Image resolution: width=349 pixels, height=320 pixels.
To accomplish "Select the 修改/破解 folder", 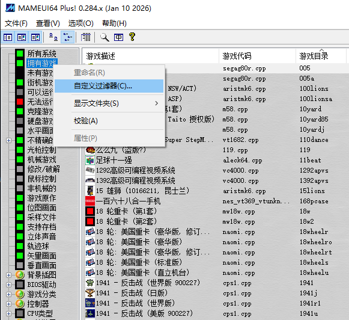I will point(44,169).
